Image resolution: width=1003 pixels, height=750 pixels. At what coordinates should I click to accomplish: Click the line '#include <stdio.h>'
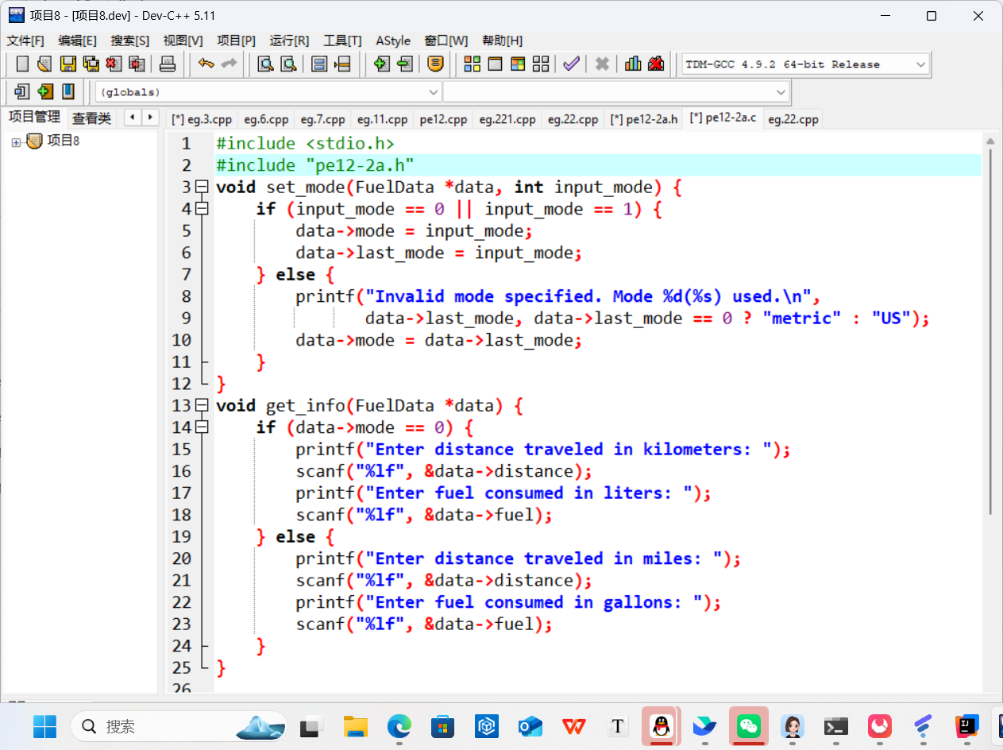[x=305, y=144]
